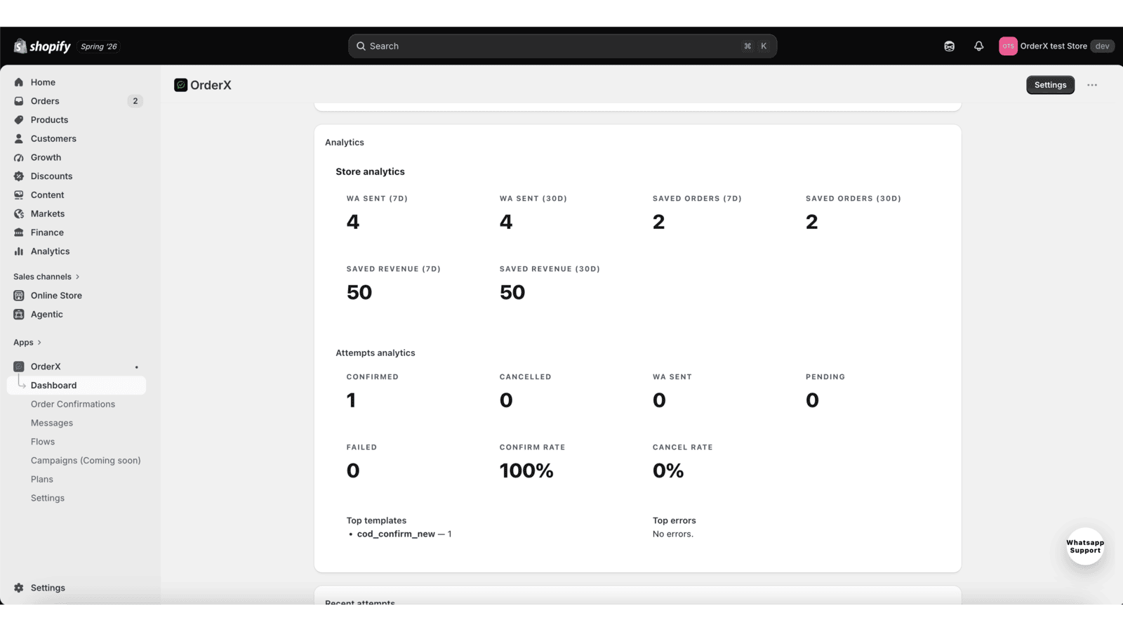Go to Discounts in the sidebar
This screenshot has height=632, width=1123.
pyautogui.click(x=51, y=176)
